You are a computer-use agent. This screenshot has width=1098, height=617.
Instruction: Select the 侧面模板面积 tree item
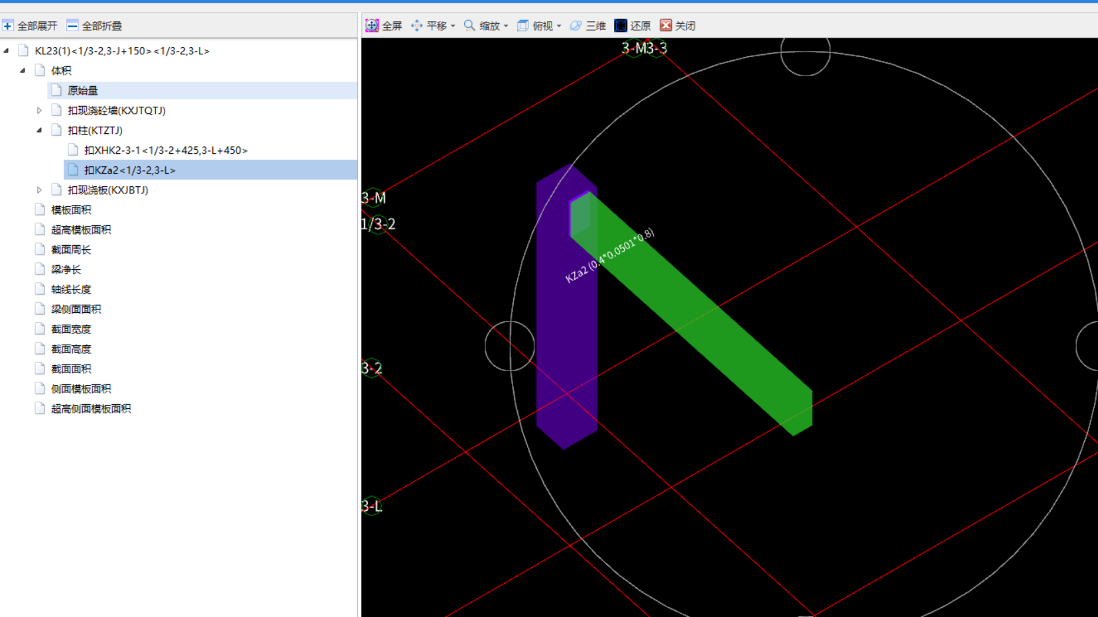tap(81, 389)
